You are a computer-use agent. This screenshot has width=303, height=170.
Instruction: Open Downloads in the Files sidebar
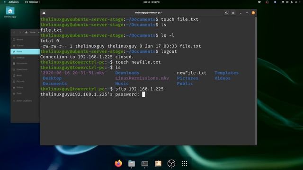click(25, 69)
